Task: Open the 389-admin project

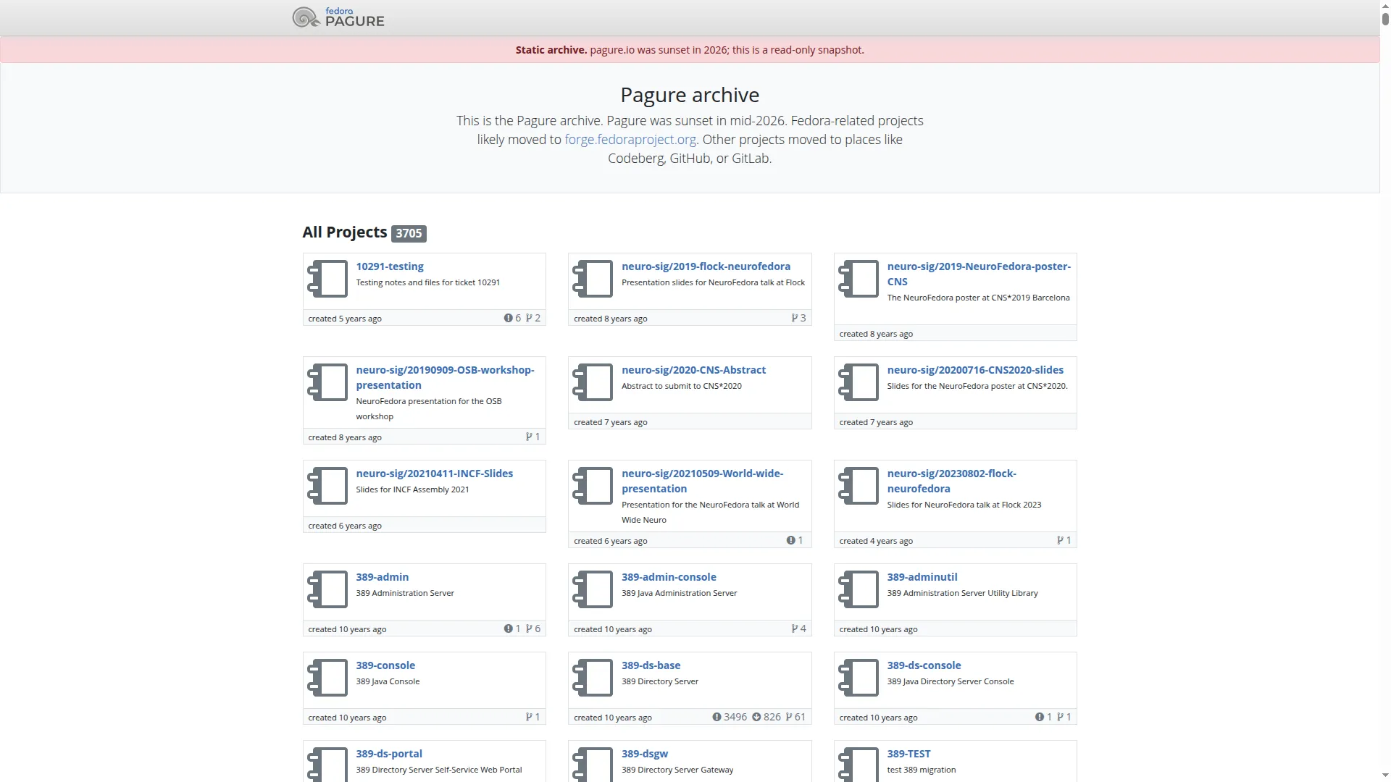Action: tap(382, 577)
